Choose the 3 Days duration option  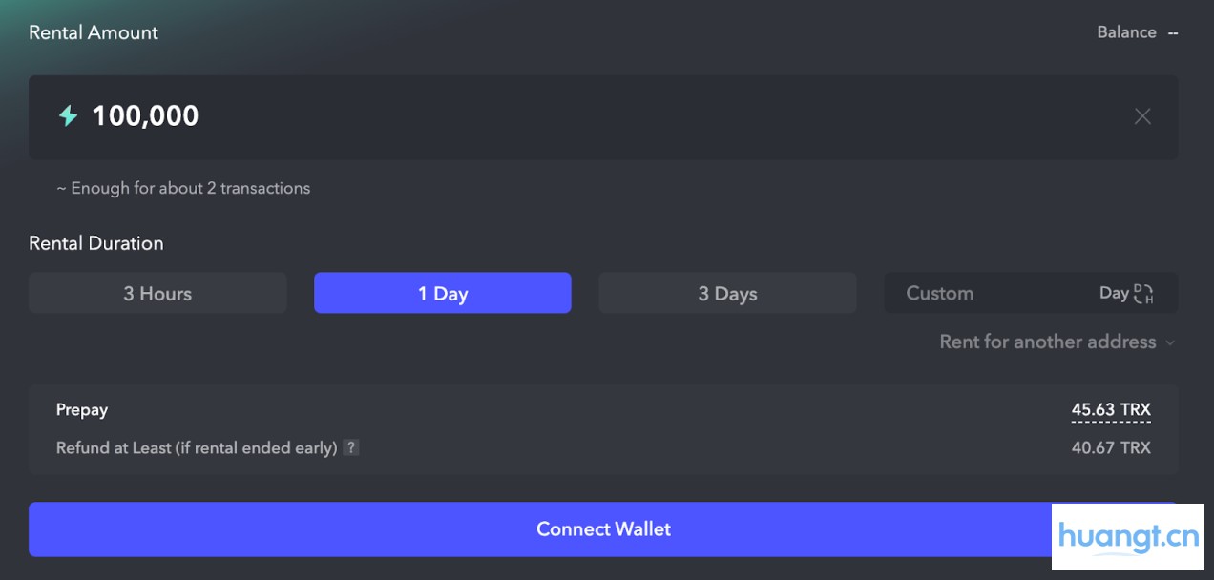tap(727, 294)
